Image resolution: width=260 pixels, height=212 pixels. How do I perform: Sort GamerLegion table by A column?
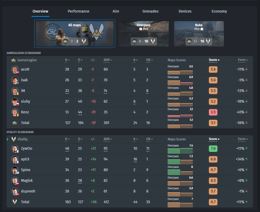tap(136, 60)
